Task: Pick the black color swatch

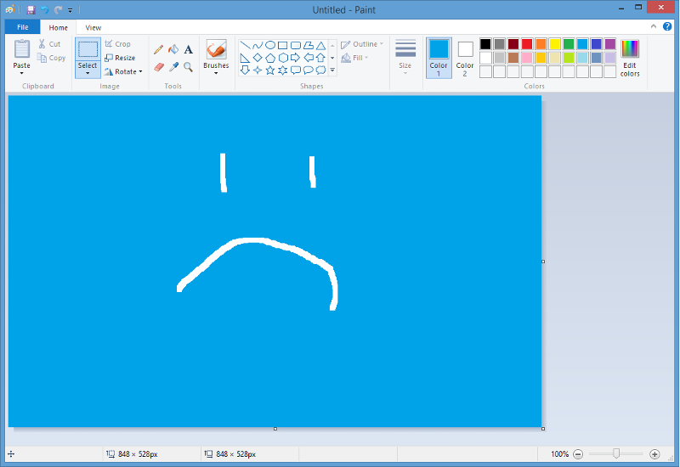Action: [485, 44]
